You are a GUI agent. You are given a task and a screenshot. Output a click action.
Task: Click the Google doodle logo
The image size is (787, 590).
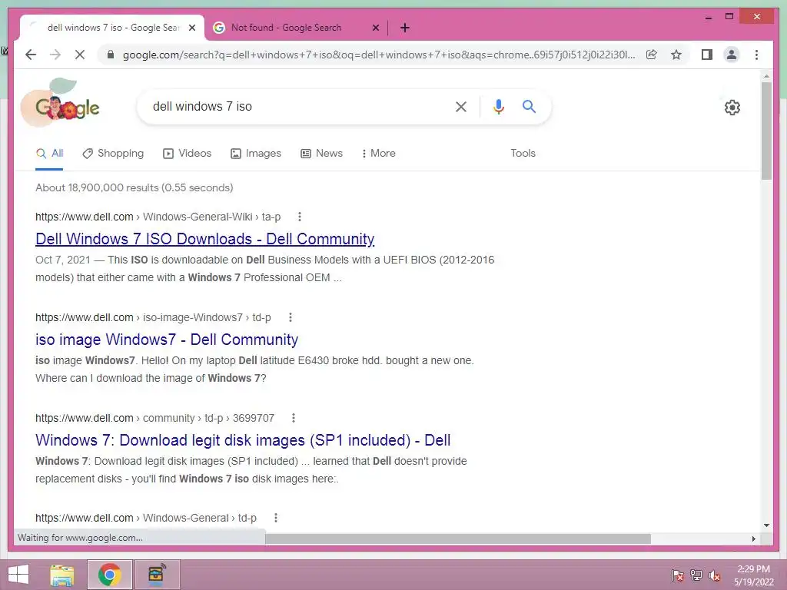pyautogui.click(x=60, y=103)
